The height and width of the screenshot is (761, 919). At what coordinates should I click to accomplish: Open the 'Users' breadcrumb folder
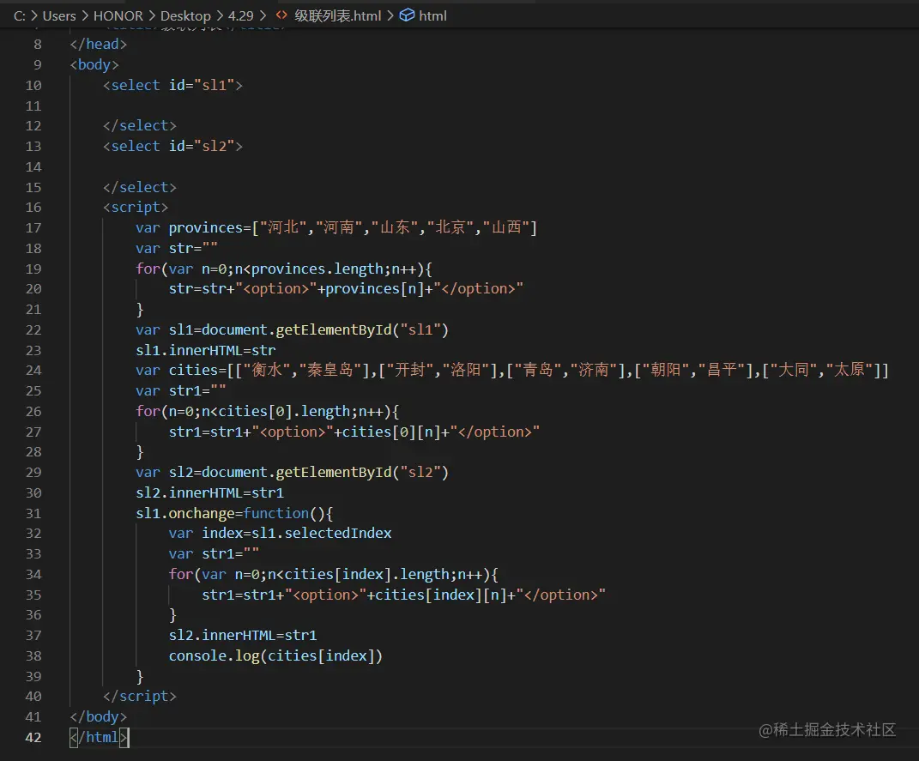point(59,15)
